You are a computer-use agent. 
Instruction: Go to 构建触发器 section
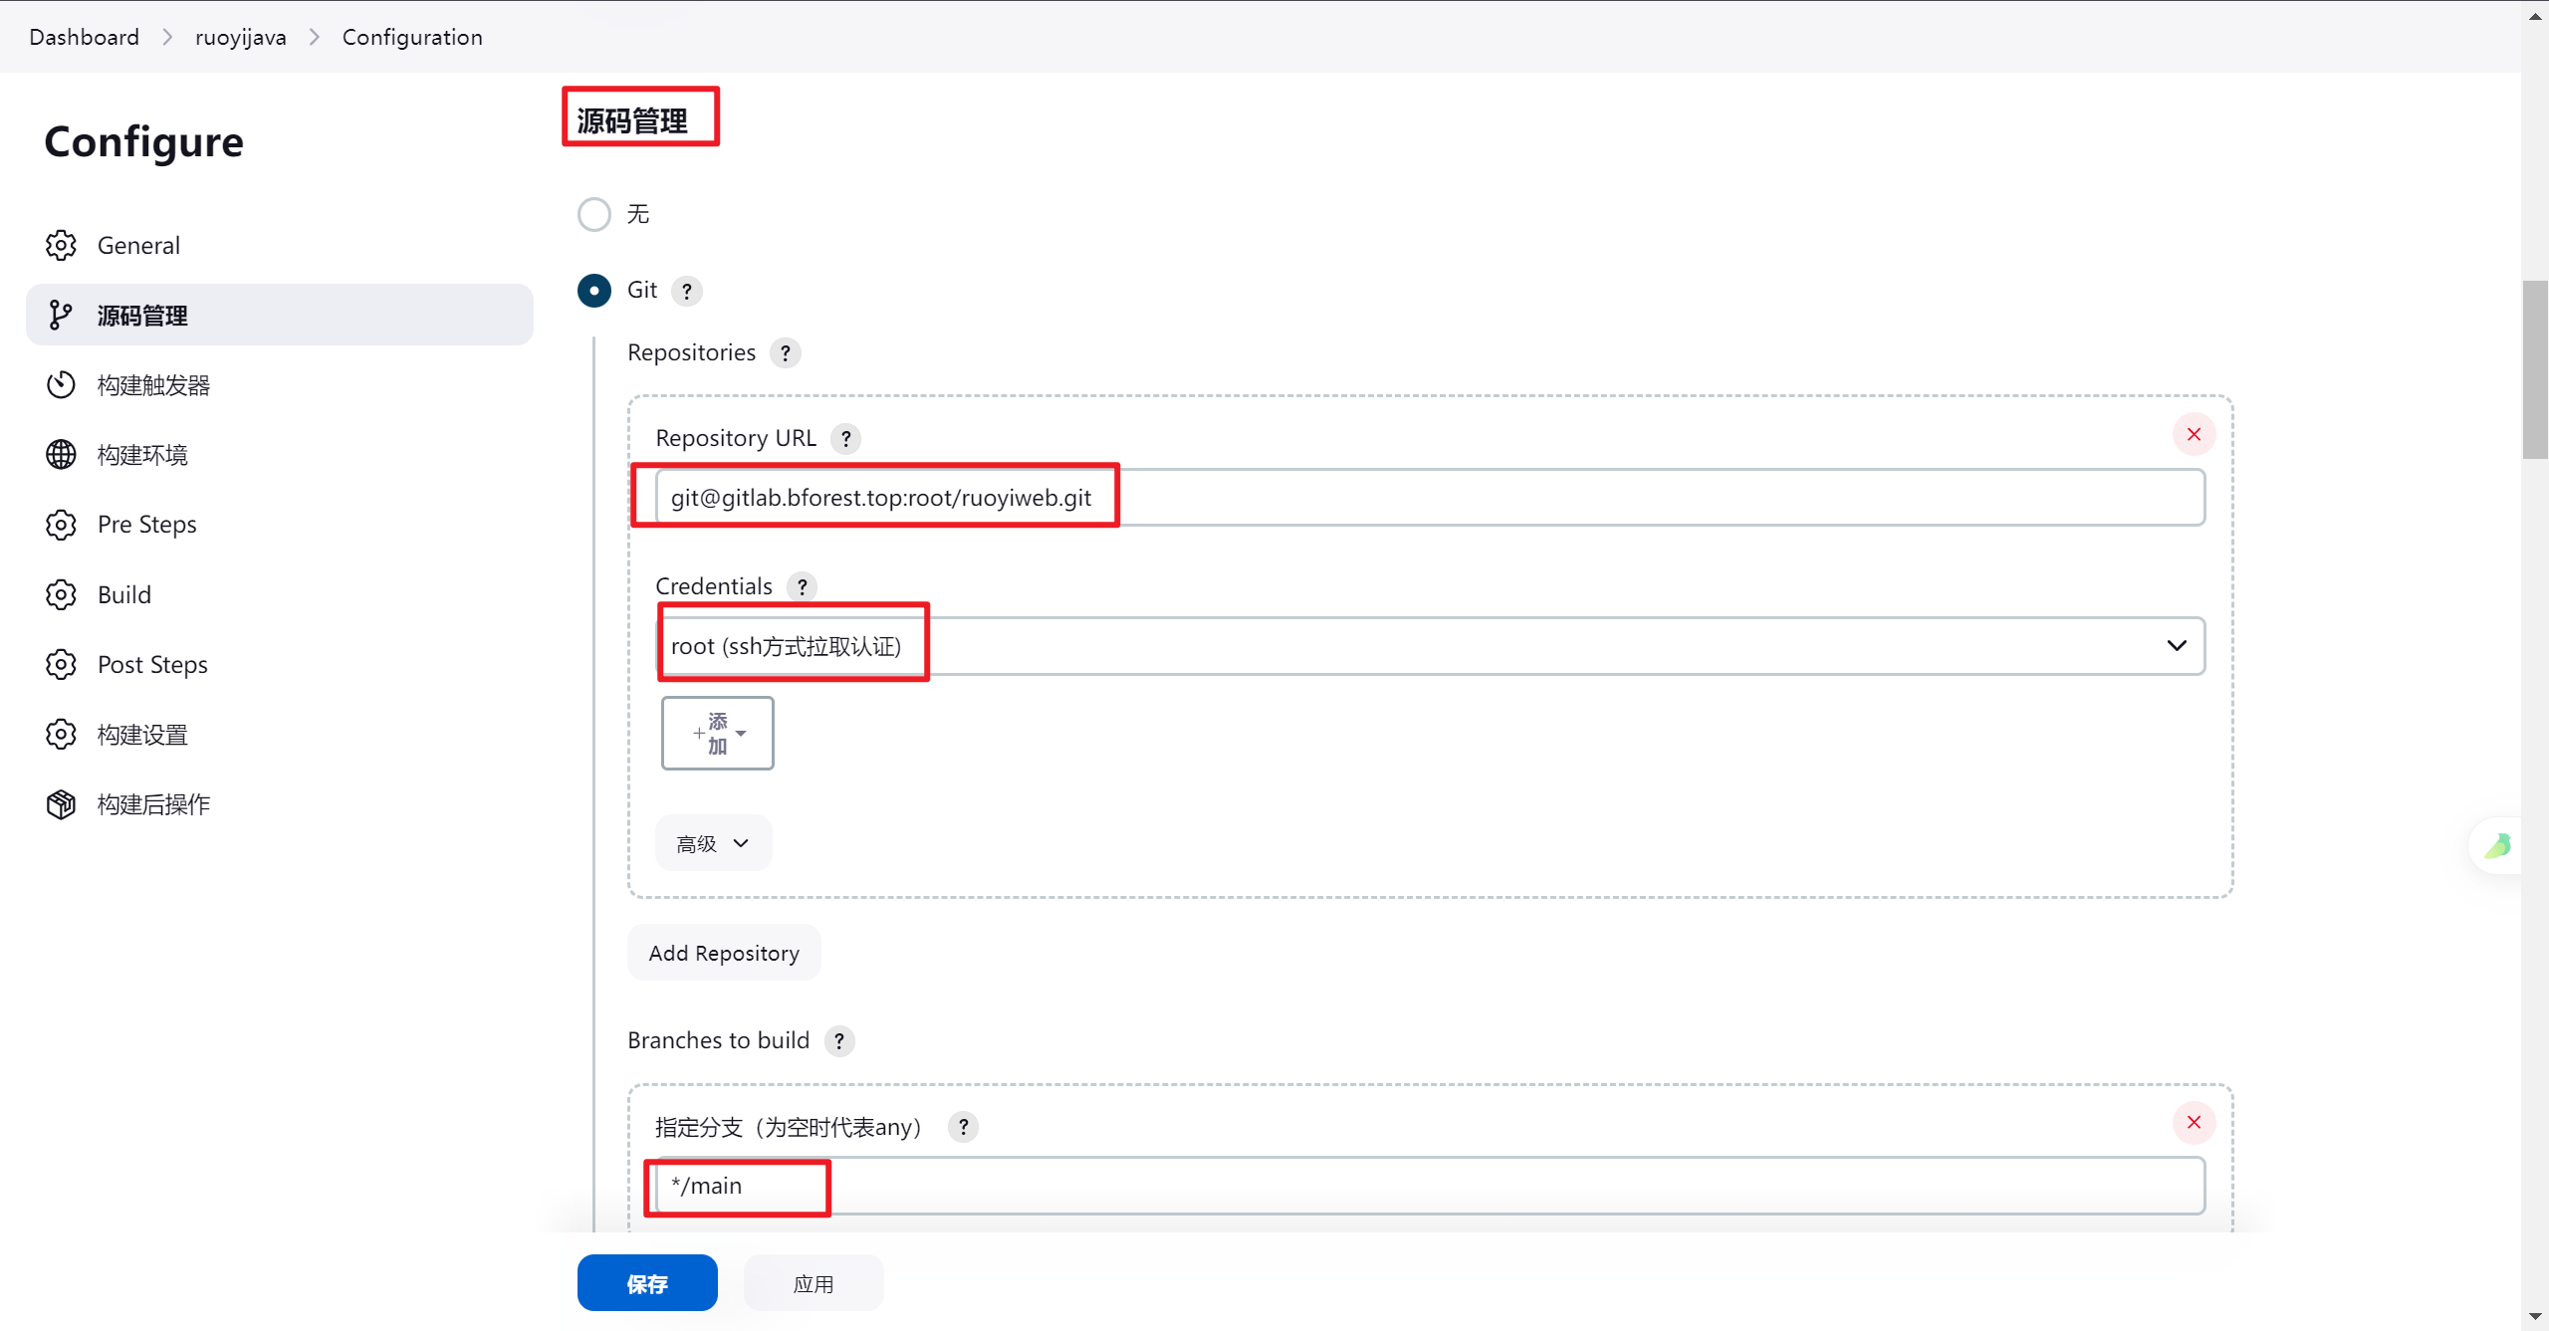[280, 385]
